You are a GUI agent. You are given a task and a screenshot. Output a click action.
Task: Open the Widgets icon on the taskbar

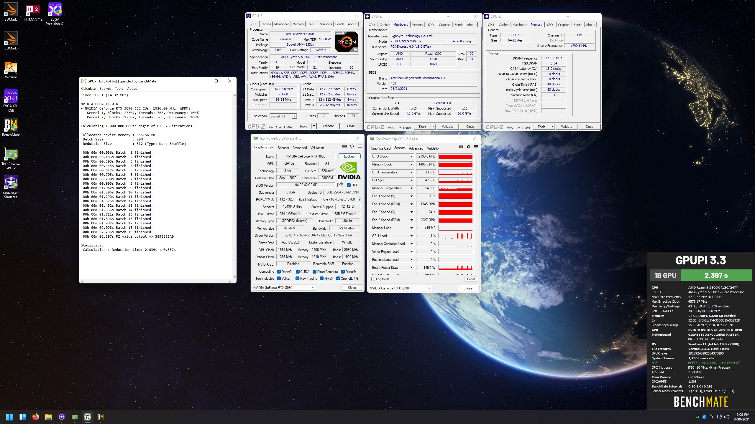click(x=22, y=417)
